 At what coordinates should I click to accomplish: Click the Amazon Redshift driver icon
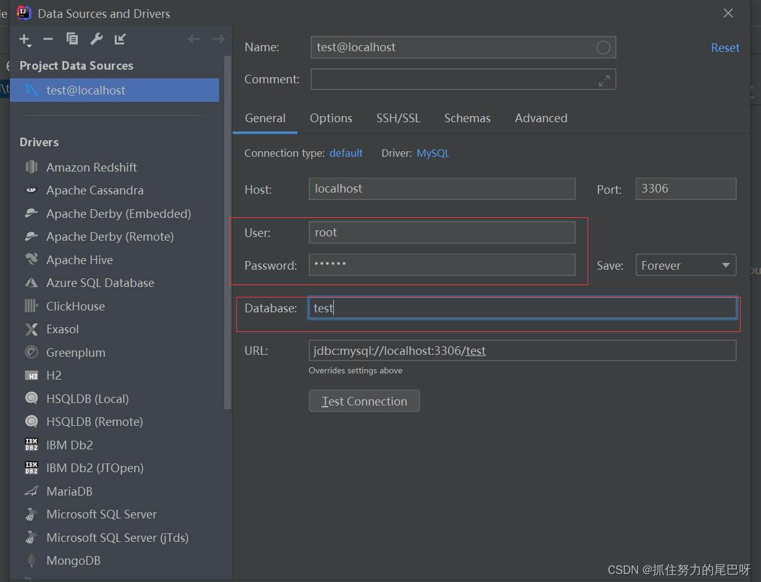click(x=31, y=167)
